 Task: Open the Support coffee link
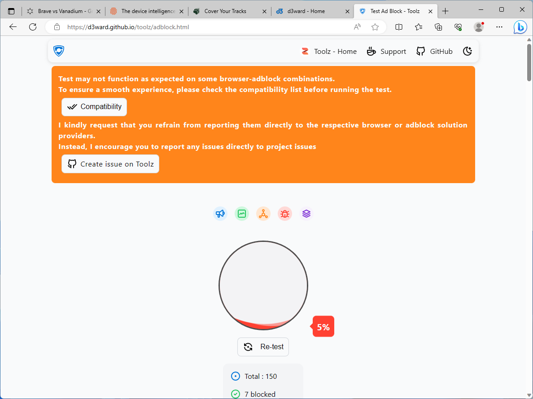point(386,51)
